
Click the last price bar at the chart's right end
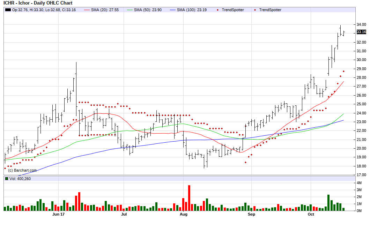[343, 33]
